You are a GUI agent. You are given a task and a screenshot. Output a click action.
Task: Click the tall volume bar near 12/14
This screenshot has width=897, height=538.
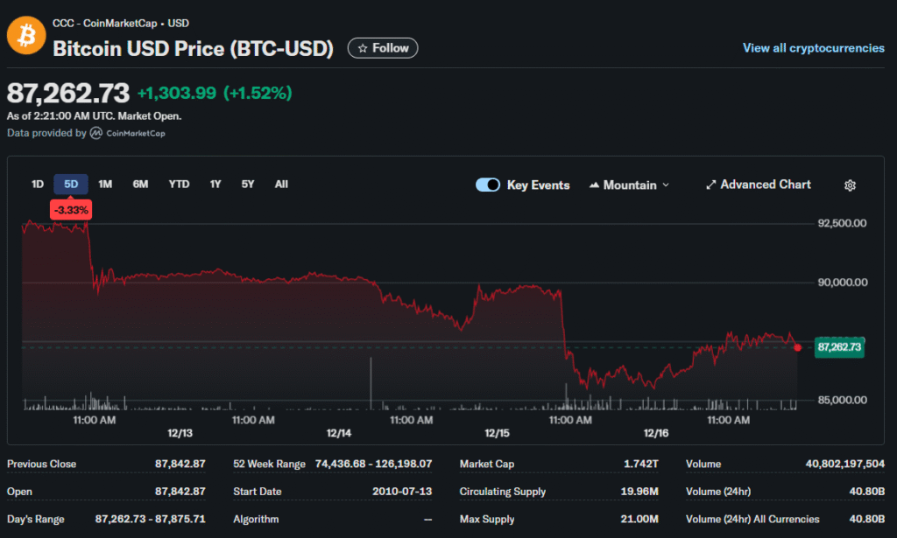click(x=371, y=385)
